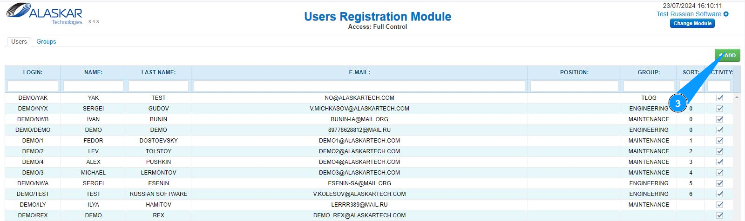Click email DEMO1@ALASKARTECH.COM
This screenshot has height=221, width=745.
[359, 141]
